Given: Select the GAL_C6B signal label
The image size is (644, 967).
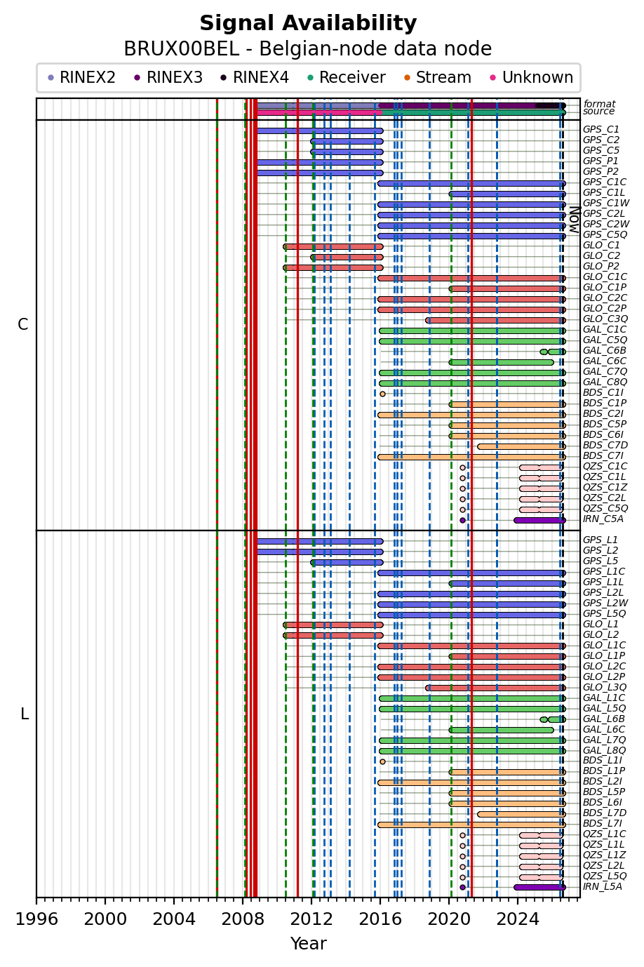Looking at the screenshot, I should click(605, 350).
